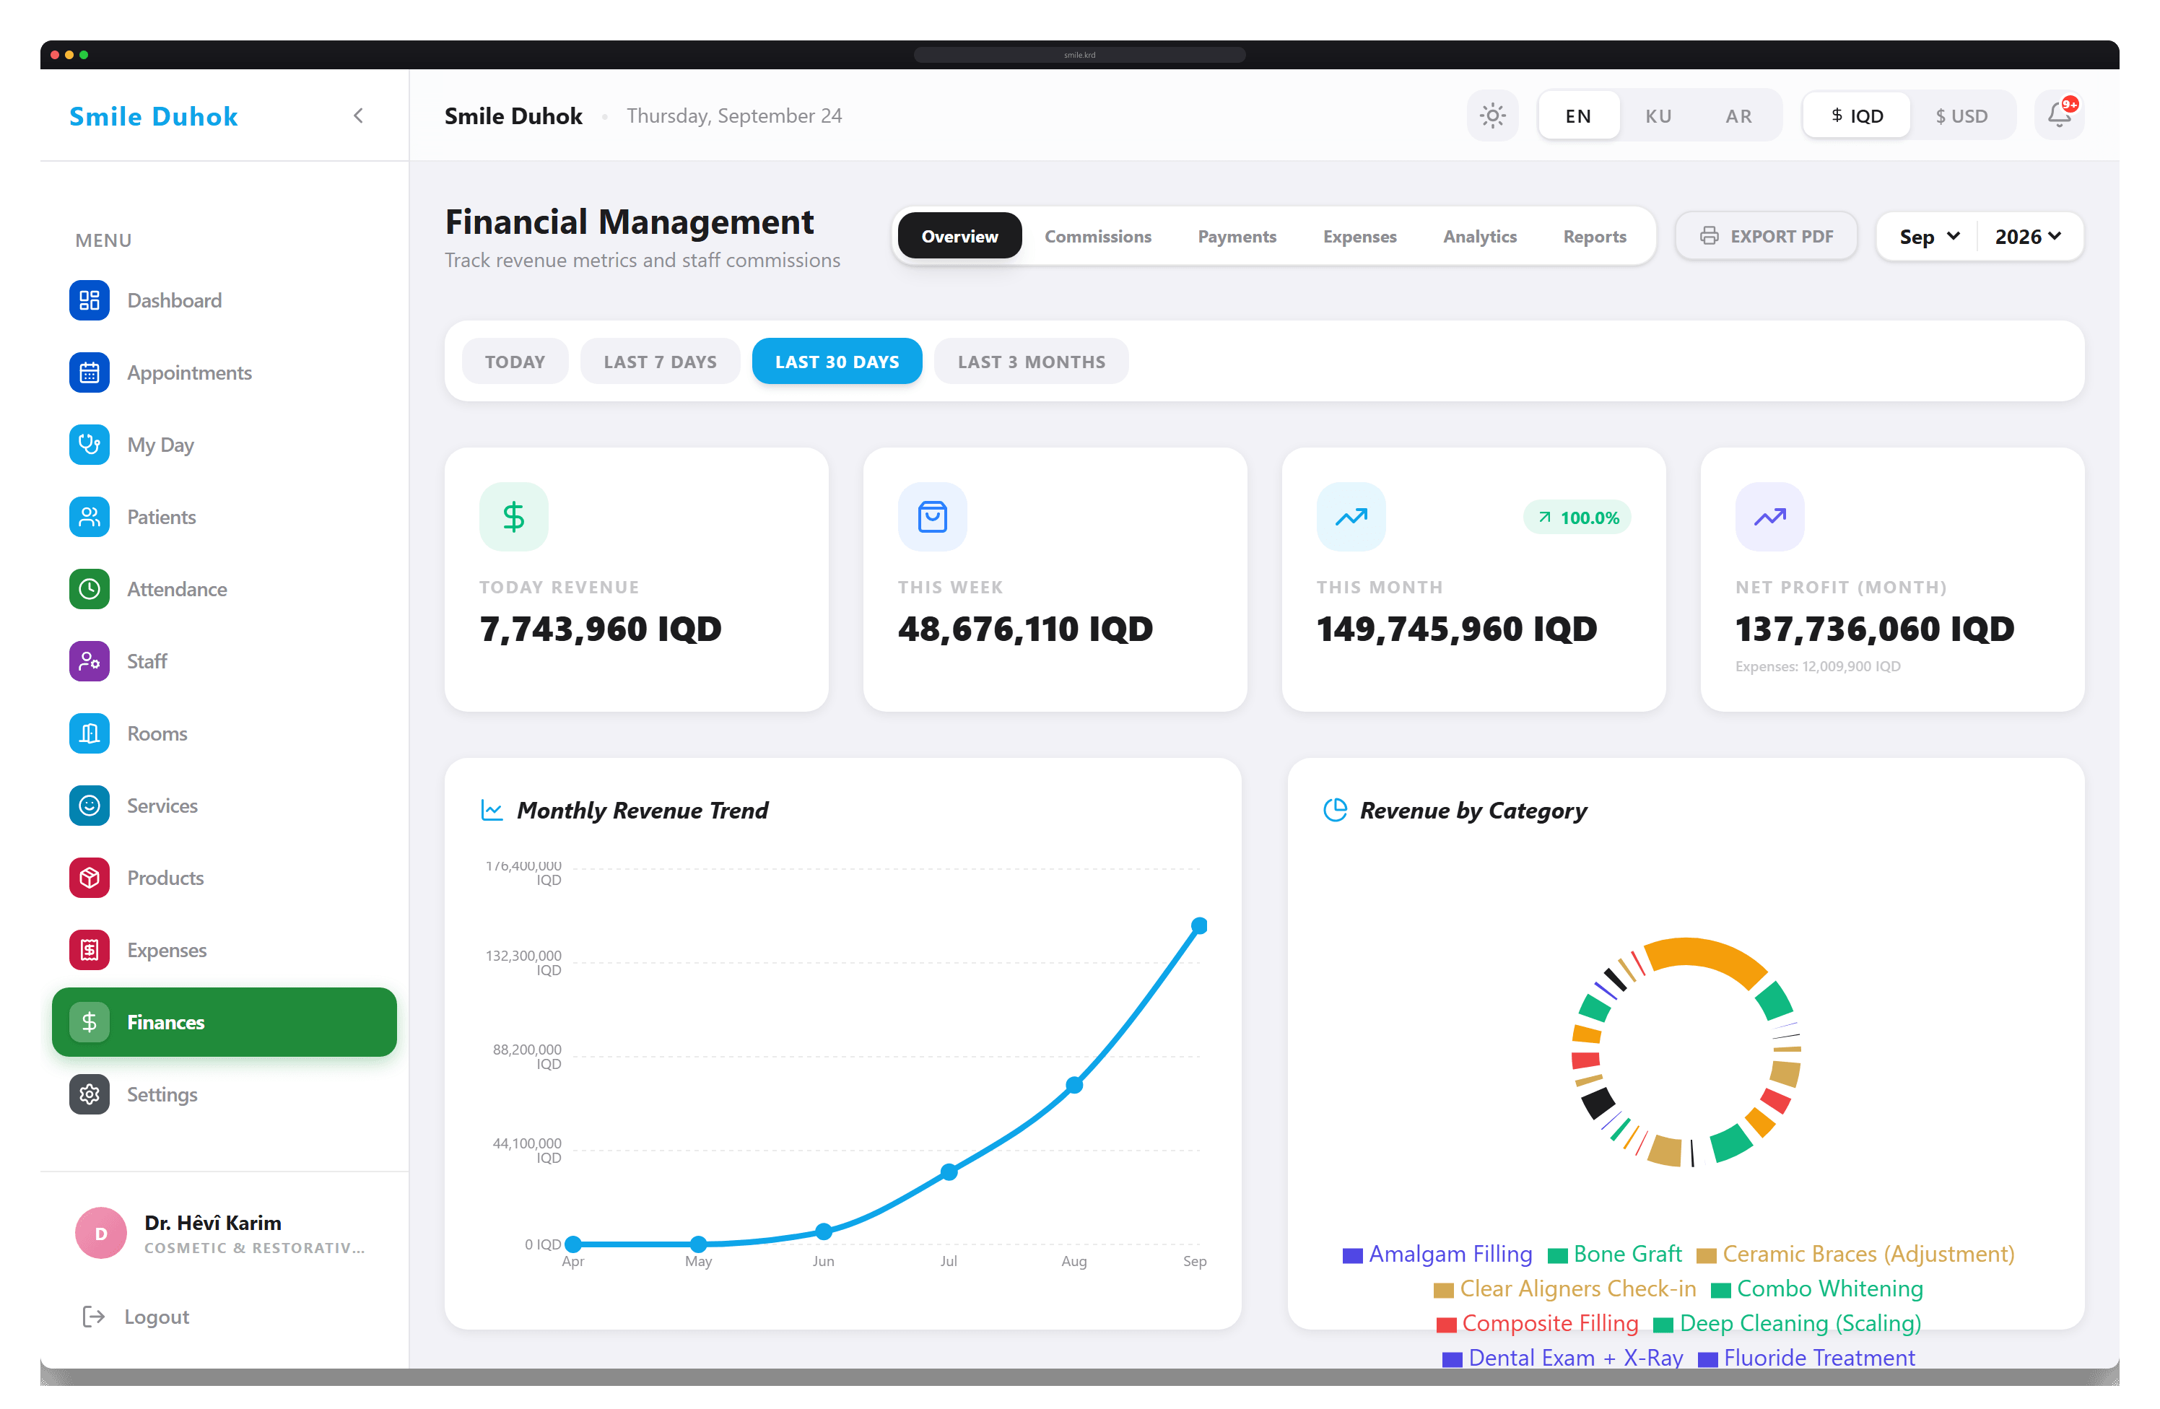Click Deep Cleaning (Scaling) legend entry
Image resolution: width=2160 pixels, height=1409 pixels.
click(1786, 1323)
